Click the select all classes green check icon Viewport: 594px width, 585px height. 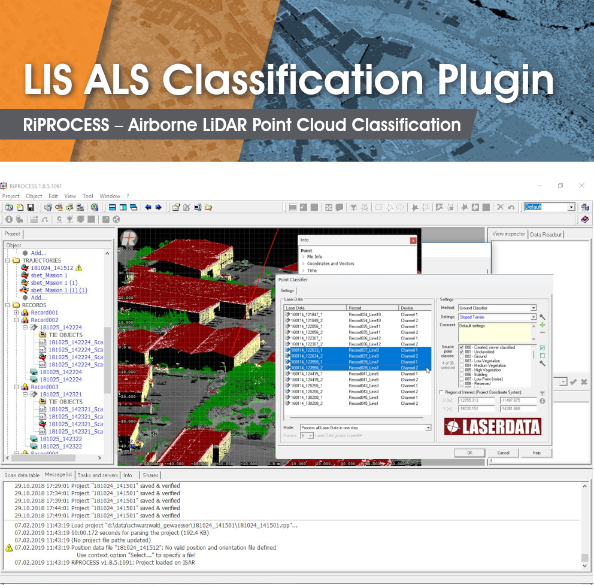[x=543, y=348]
